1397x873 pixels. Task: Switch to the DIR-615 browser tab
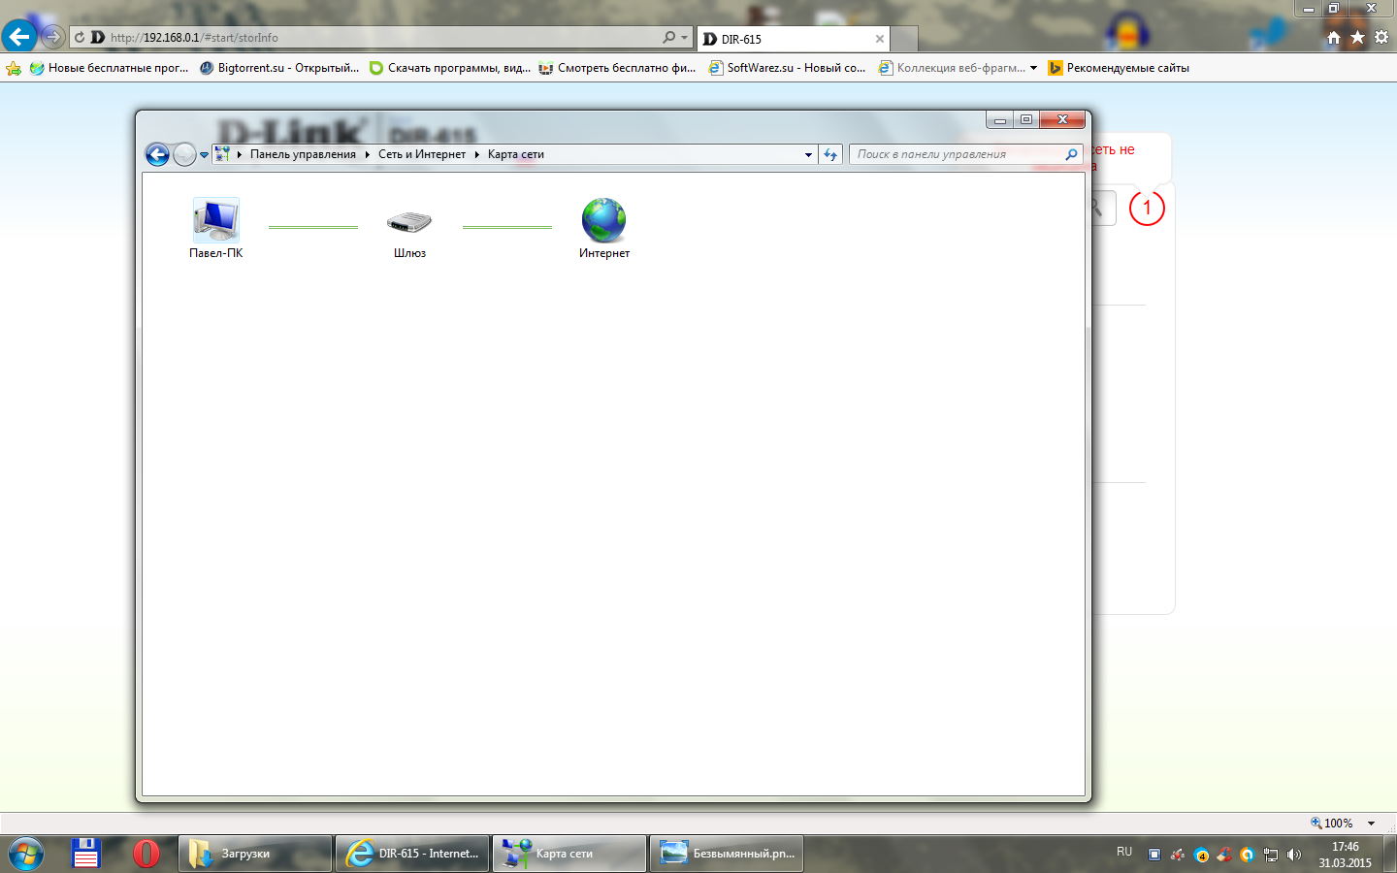[794, 39]
